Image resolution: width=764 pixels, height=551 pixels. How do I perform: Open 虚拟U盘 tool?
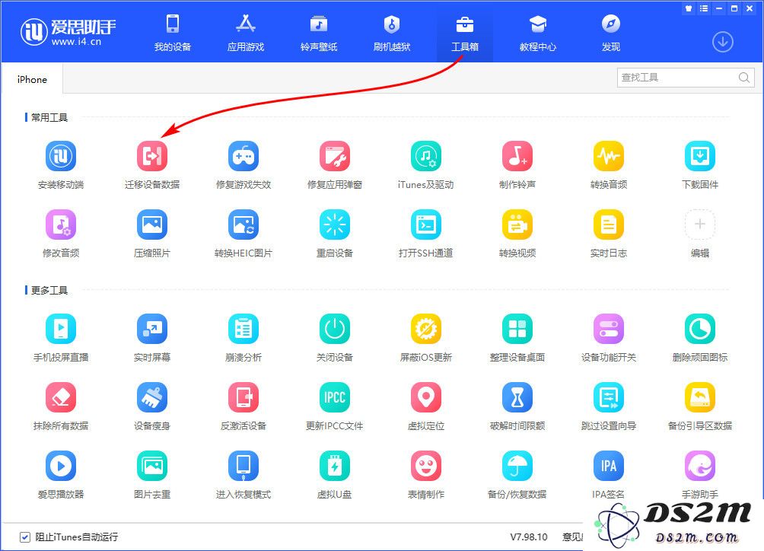(x=335, y=466)
